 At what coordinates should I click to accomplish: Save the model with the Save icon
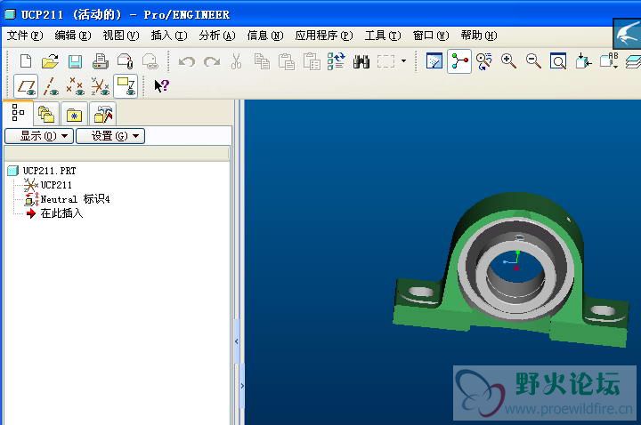pyautogui.click(x=75, y=61)
